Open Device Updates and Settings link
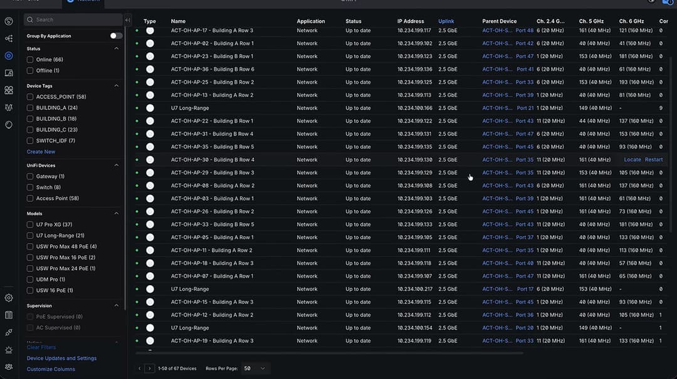This screenshot has height=379, width=677. pos(61,358)
